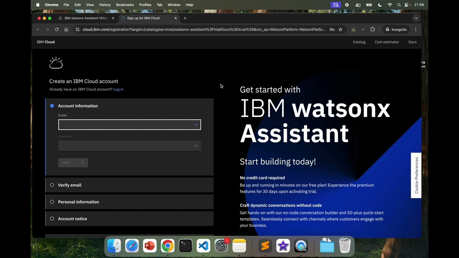Bookmark this page with the star
Viewport: 459px width, 258px height.
pos(340,29)
